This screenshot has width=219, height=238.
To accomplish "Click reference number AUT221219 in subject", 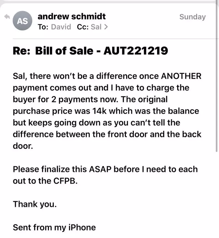I will (136, 51).
